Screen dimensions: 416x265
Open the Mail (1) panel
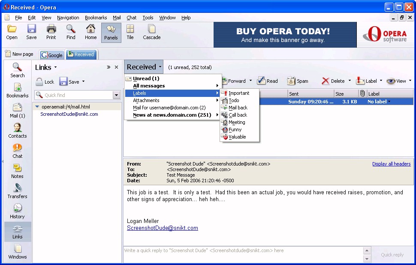(x=17, y=111)
